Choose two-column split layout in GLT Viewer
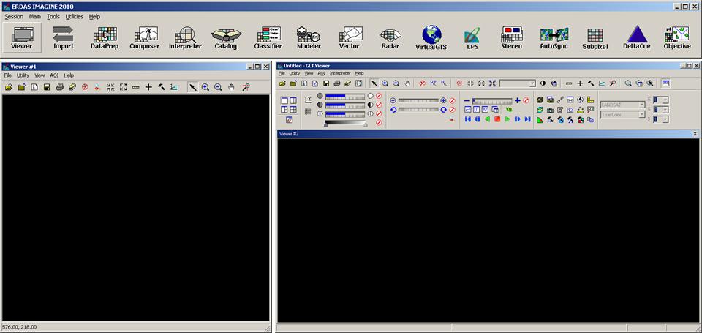 pyautogui.click(x=292, y=101)
